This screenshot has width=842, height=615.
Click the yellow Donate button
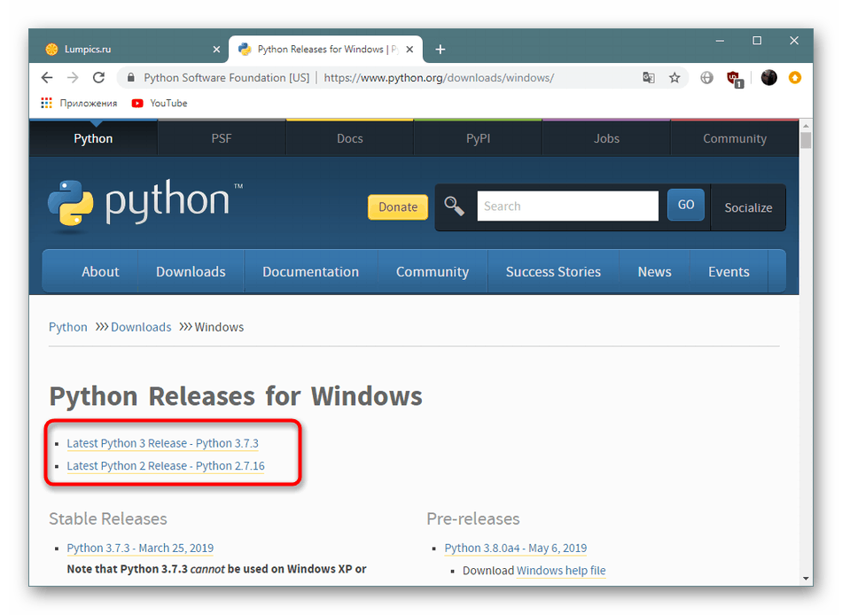(398, 207)
